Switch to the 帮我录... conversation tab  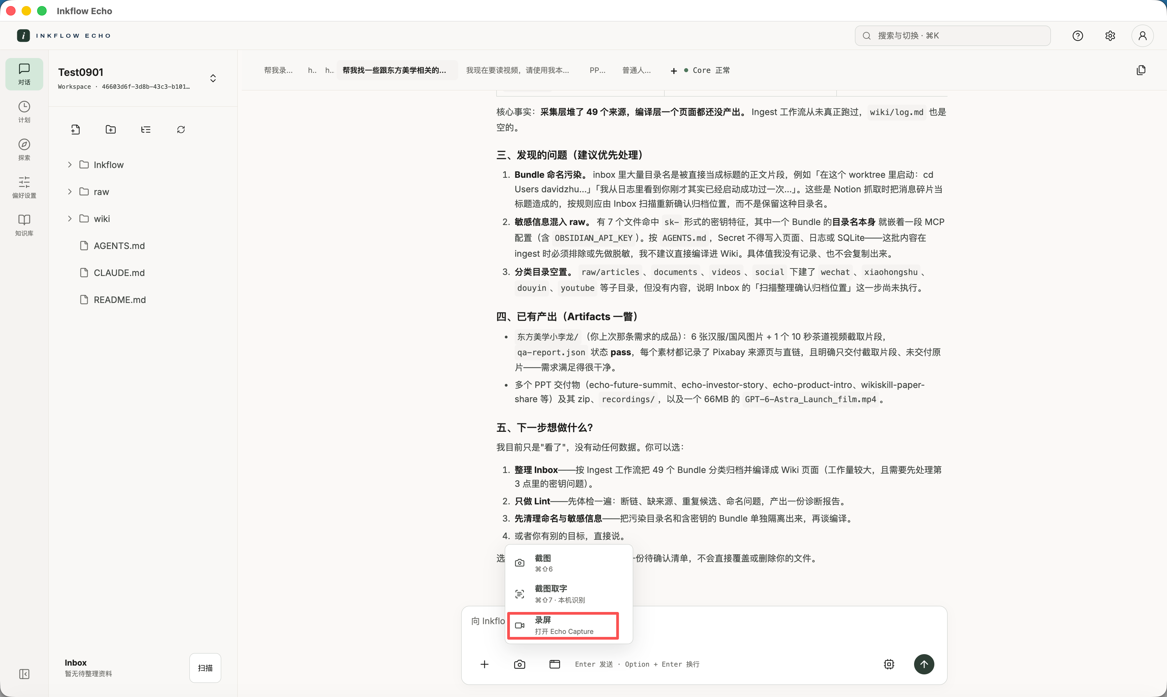[x=278, y=71]
